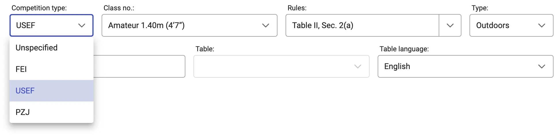Focus the partially hidden text field

point(139,66)
